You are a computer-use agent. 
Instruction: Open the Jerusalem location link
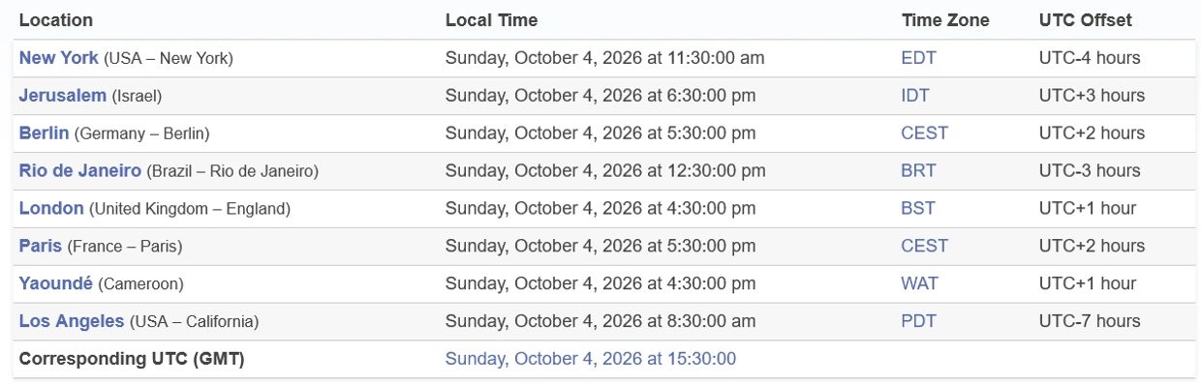63,96
